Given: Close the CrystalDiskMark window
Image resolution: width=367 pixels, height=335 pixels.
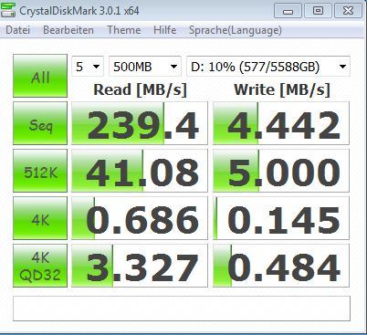Looking at the screenshot, I should pyautogui.click(x=348, y=11).
